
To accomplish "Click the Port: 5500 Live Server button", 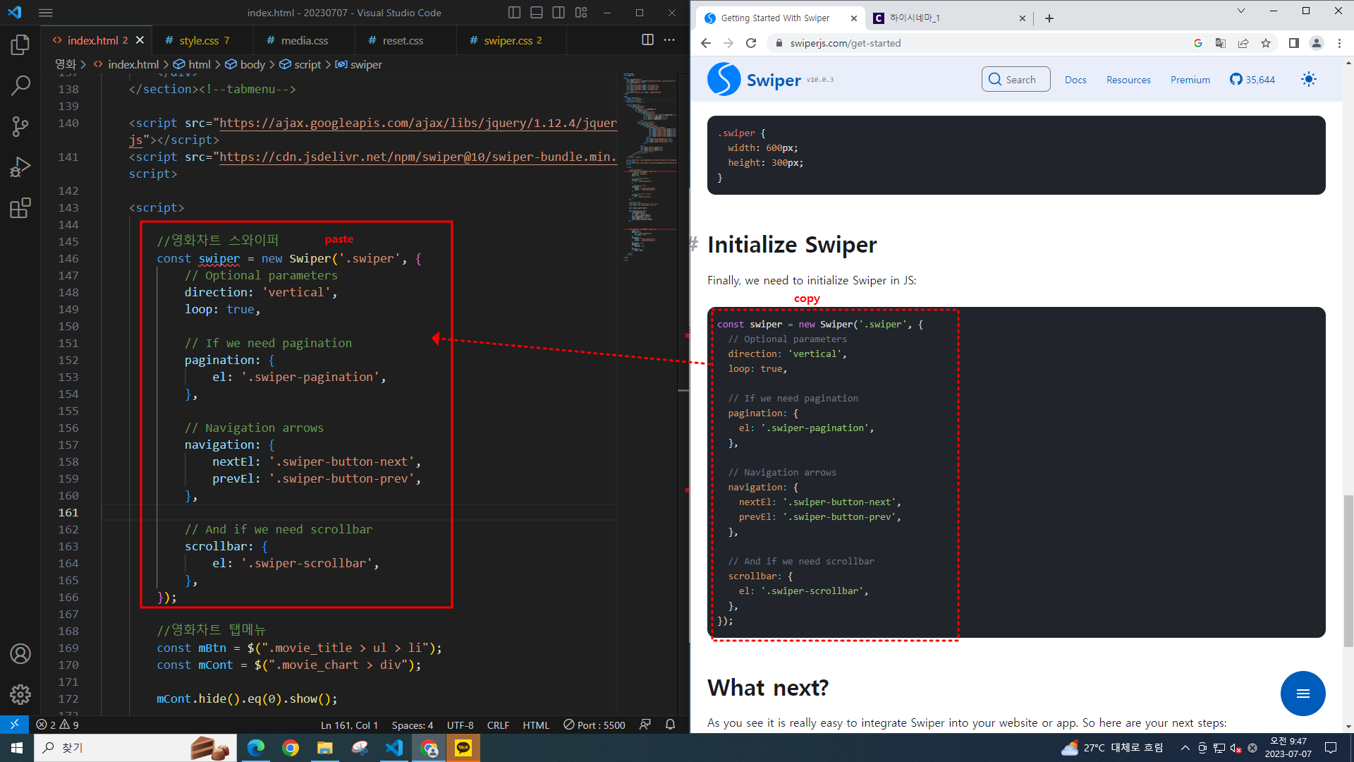I will pos(594,725).
